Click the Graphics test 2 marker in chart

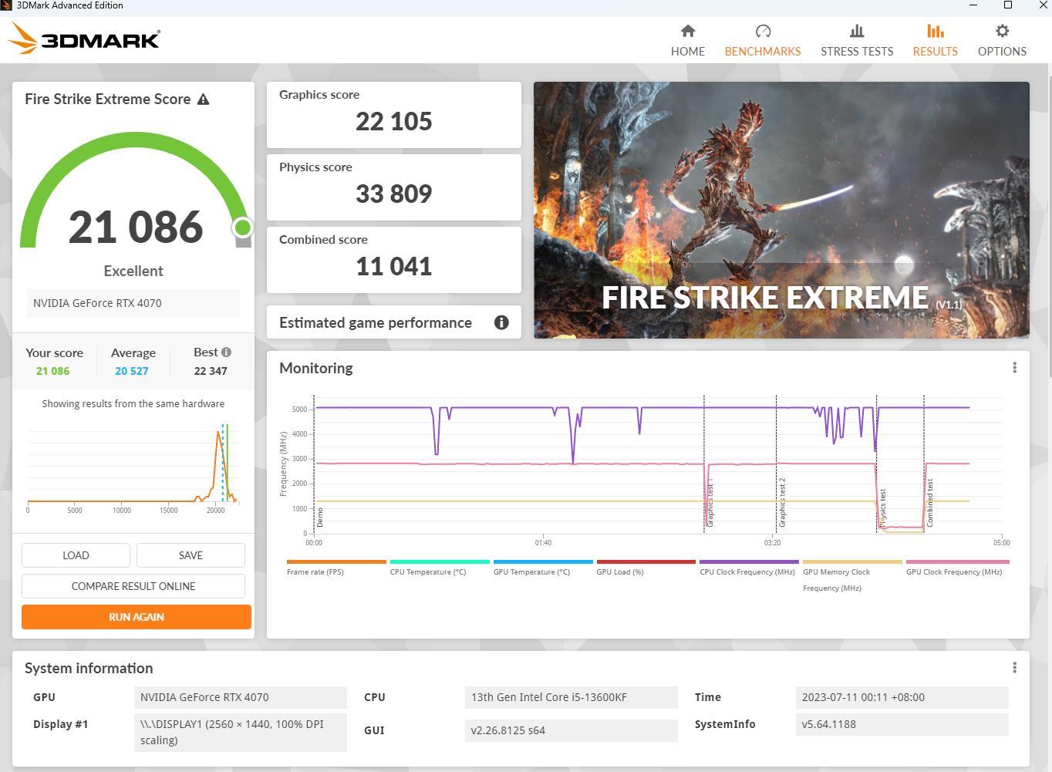click(782, 502)
